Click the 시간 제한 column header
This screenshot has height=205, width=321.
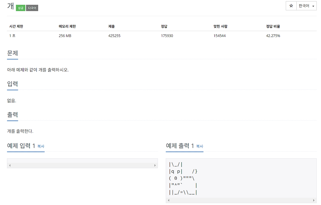(16, 26)
